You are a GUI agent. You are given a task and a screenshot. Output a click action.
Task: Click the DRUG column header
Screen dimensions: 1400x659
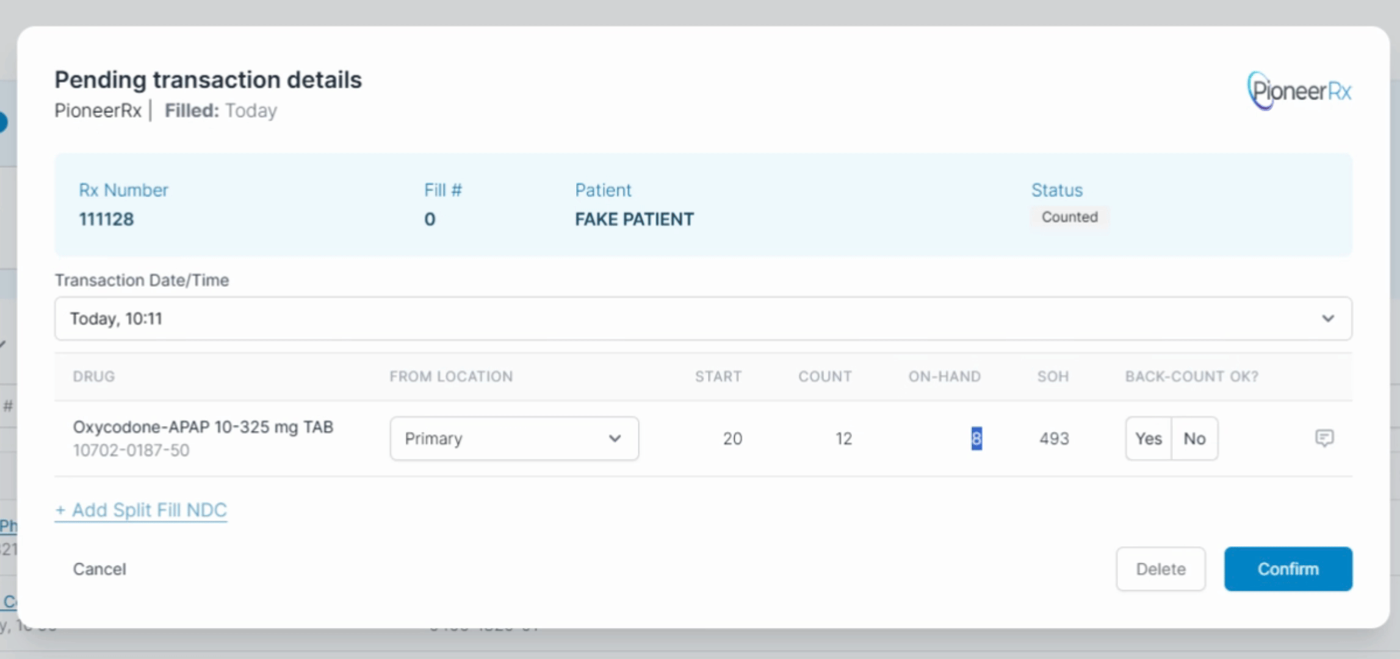click(94, 376)
